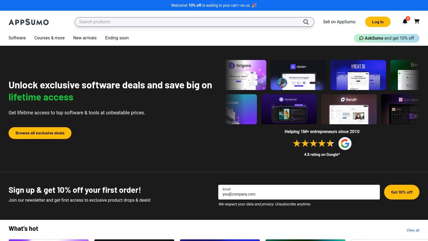Click the Email input field
This screenshot has width=428, height=241.
pos(299,192)
